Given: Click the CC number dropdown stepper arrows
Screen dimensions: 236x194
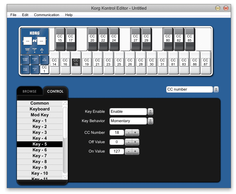Looking at the screenshot, I should coord(216,89).
